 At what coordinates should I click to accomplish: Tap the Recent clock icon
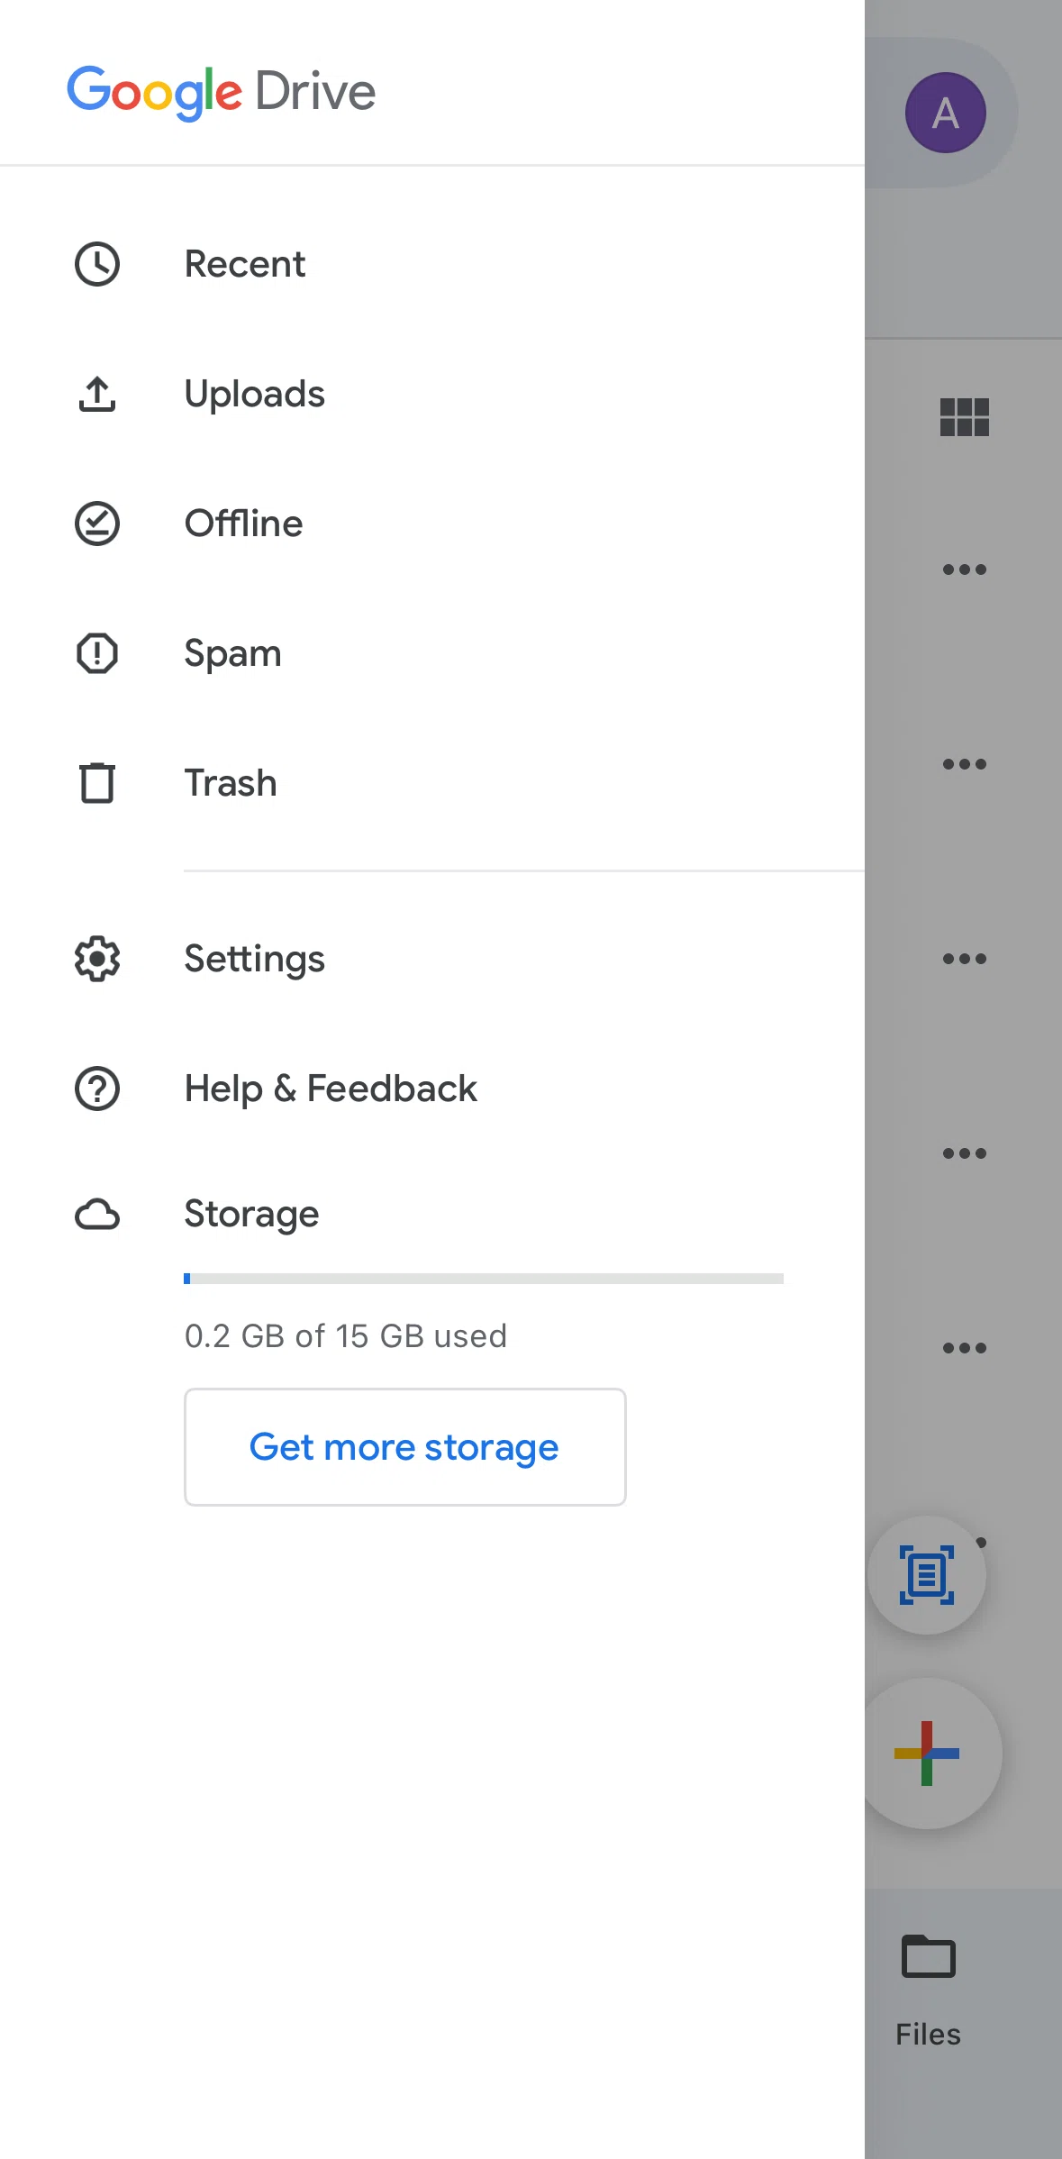click(97, 264)
